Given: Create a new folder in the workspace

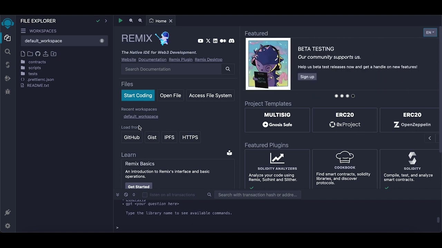Looking at the screenshot, I should tap(30, 54).
